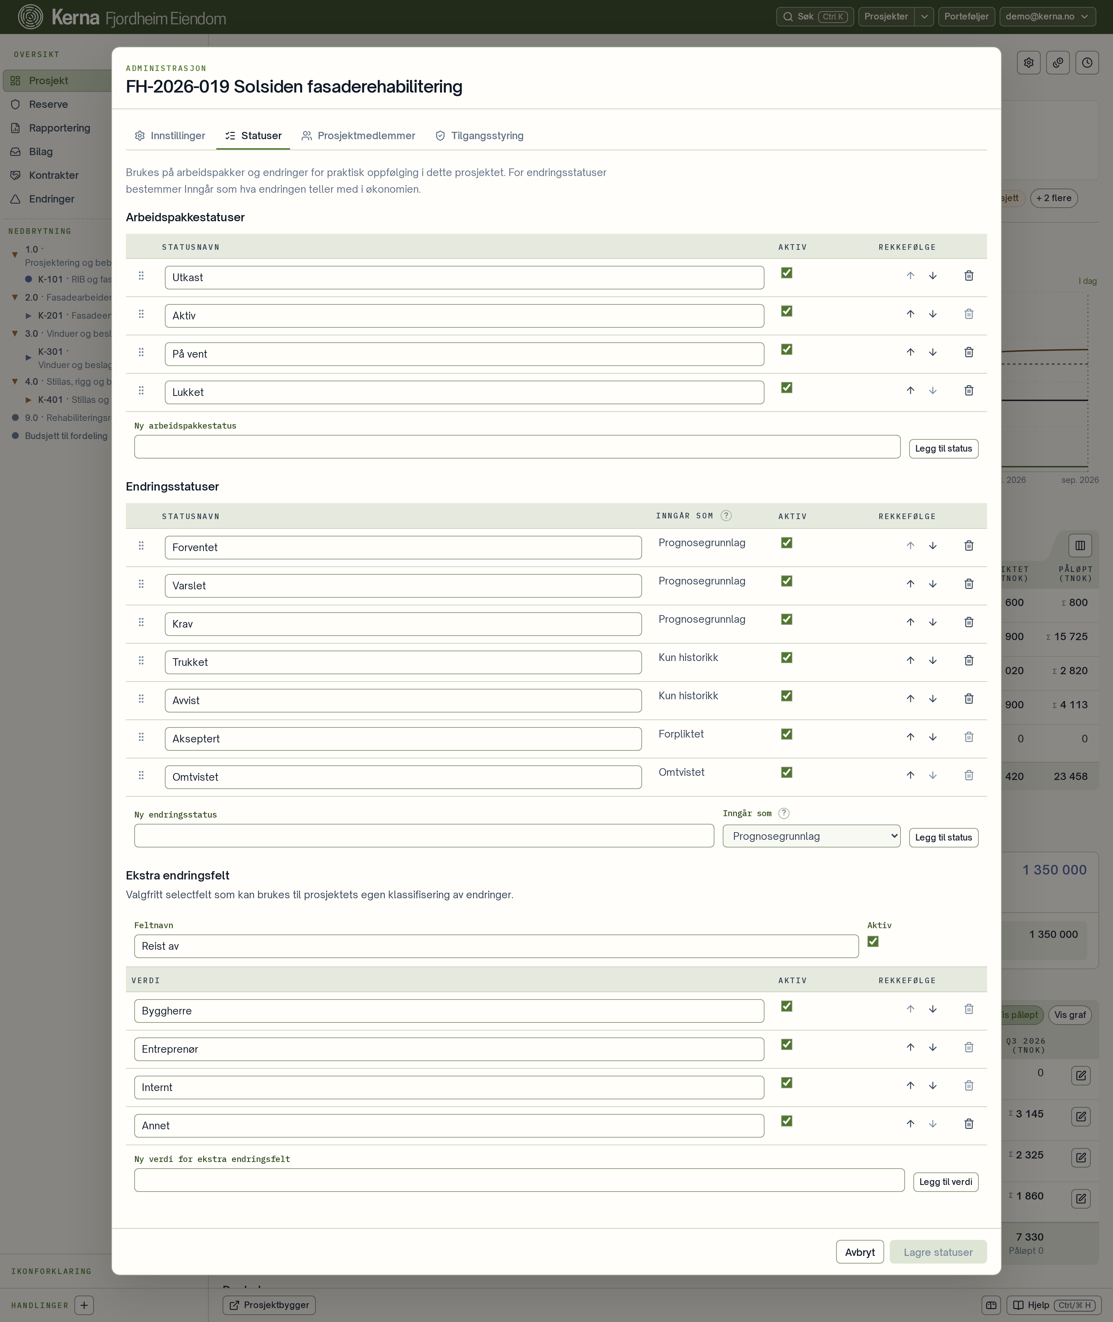The width and height of the screenshot is (1113, 1322).
Task: Open the Prosjektbygger link at bottom
Action: point(269,1305)
